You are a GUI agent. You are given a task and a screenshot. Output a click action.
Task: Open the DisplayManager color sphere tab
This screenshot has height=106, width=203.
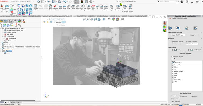point(19,21)
